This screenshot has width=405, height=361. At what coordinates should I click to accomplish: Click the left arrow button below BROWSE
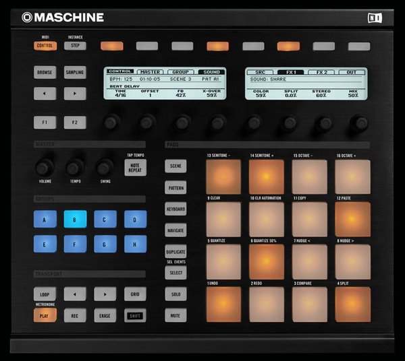45,94
